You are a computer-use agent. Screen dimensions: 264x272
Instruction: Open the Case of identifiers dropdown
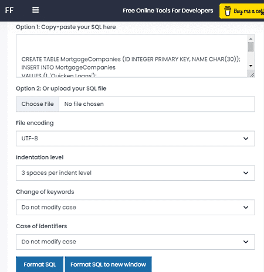point(136,242)
